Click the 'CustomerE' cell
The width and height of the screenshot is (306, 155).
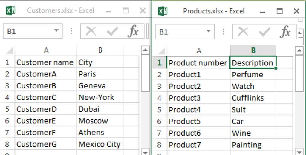[x=46, y=121]
